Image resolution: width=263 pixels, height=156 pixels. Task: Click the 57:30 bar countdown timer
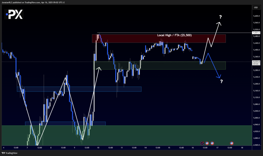pyautogui.click(x=256, y=64)
